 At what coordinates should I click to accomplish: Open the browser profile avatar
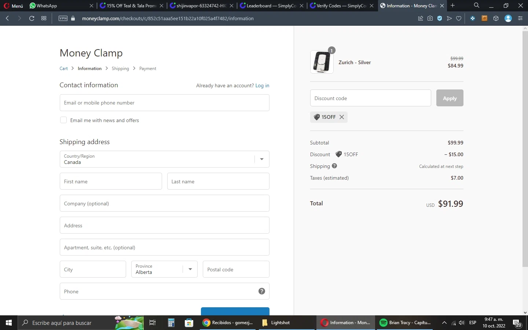pyautogui.click(x=508, y=18)
